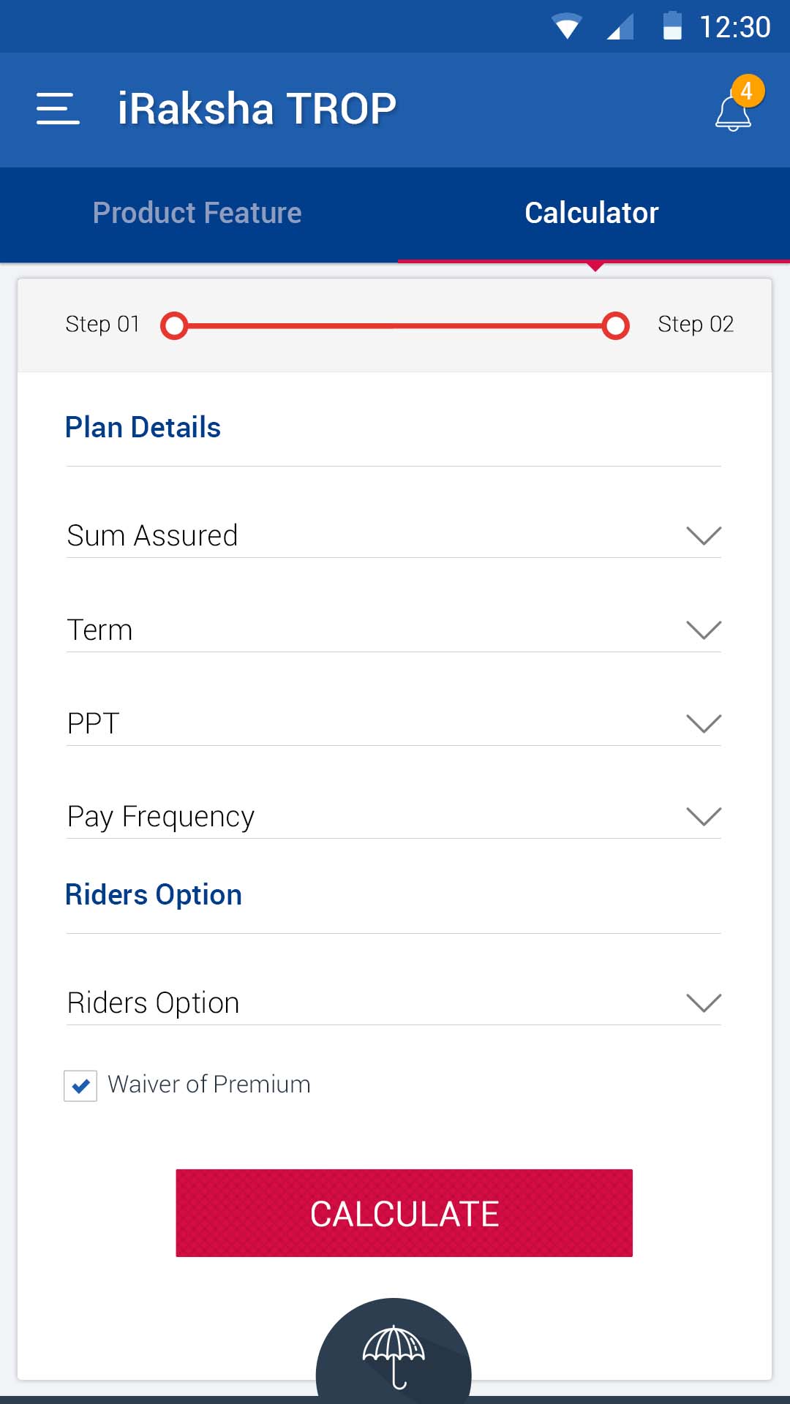This screenshot has width=790, height=1404.
Task: Tap the battery status icon
Action: coord(671,26)
